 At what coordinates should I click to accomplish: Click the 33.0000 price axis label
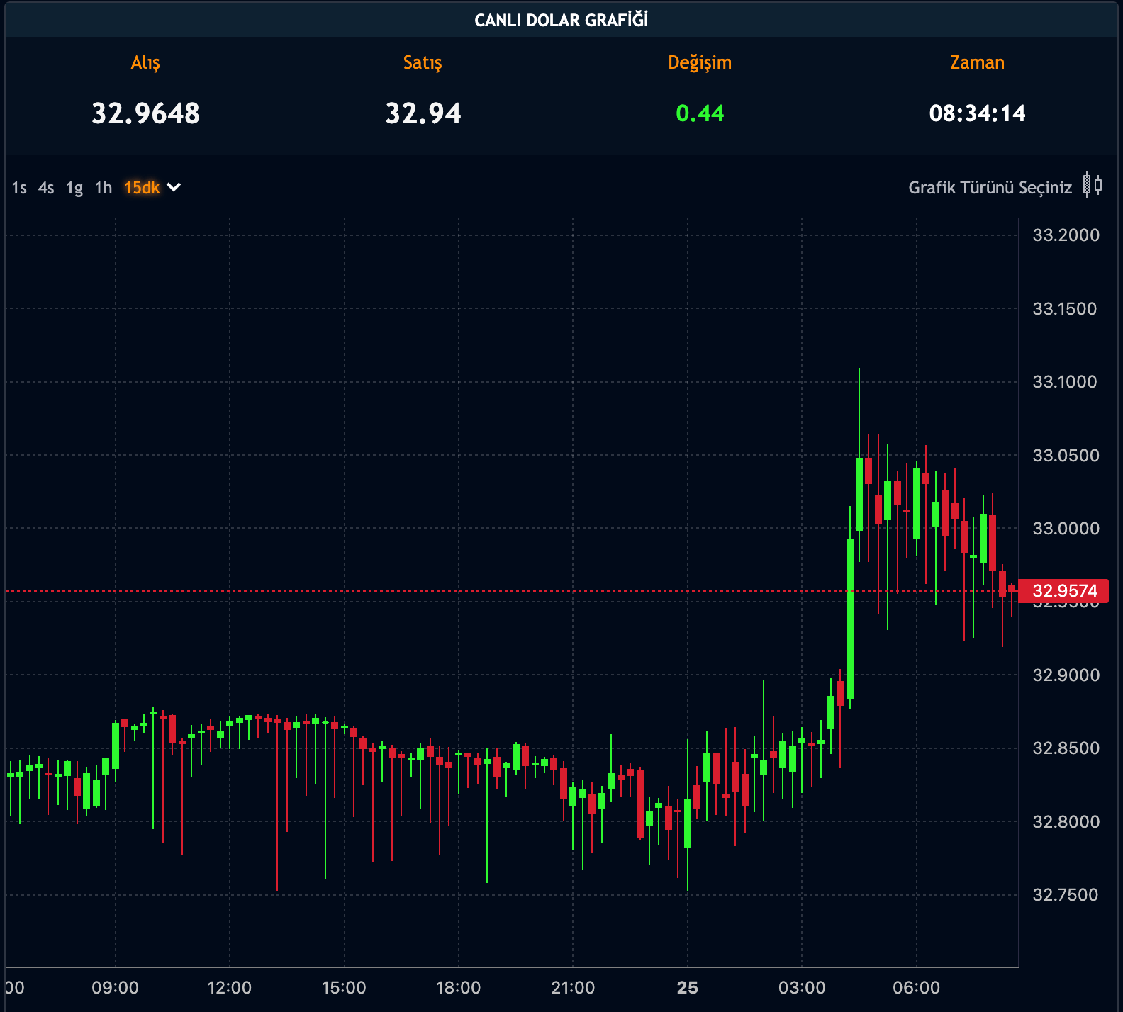point(1066,528)
